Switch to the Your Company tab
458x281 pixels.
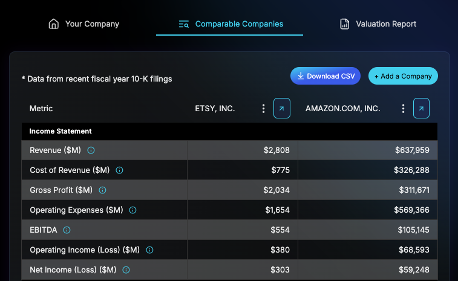(84, 24)
